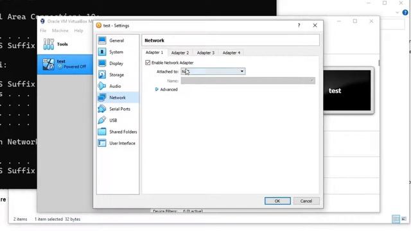Toggle Enable Network Adapter checkbox
The image size is (411, 231).
point(148,63)
